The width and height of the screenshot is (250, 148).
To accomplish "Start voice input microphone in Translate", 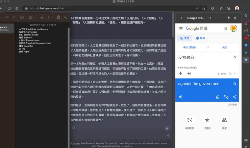I will [x=180, y=73].
